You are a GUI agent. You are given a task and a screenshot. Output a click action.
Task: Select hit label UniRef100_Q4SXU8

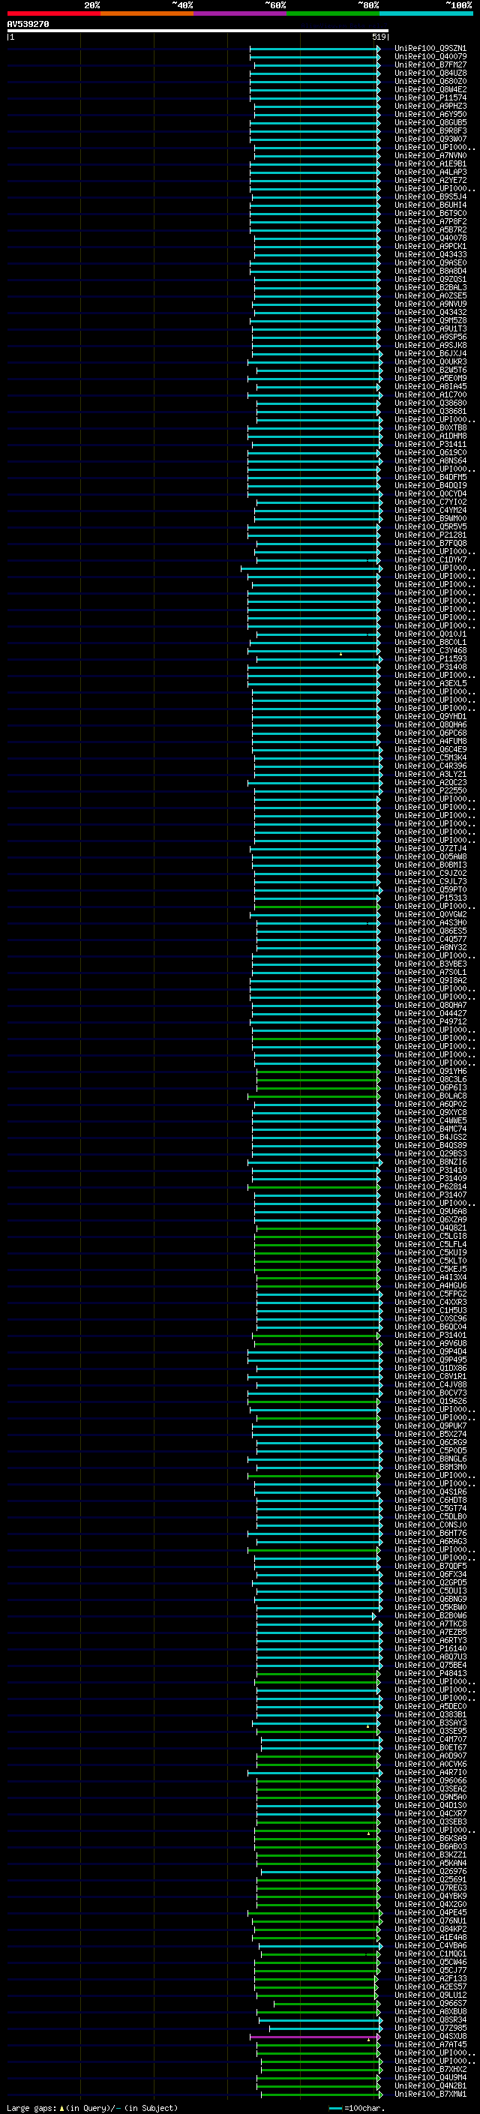point(430,2036)
